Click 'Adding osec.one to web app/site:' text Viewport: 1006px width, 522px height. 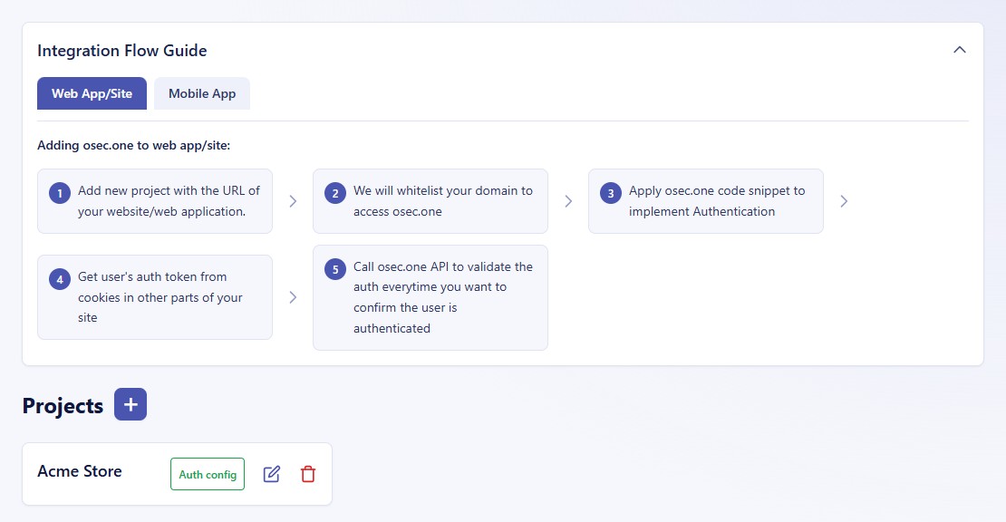(x=133, y=146)
